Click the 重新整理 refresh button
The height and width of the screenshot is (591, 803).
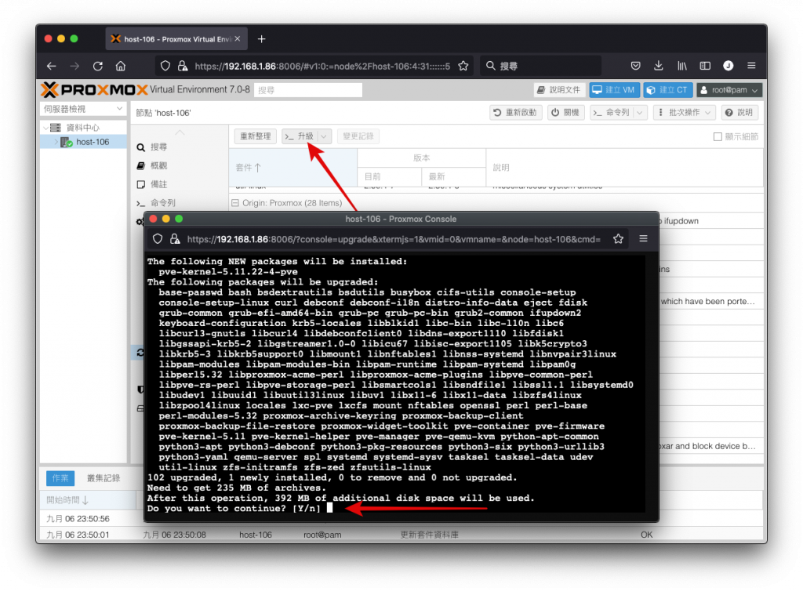click(255, 136)
